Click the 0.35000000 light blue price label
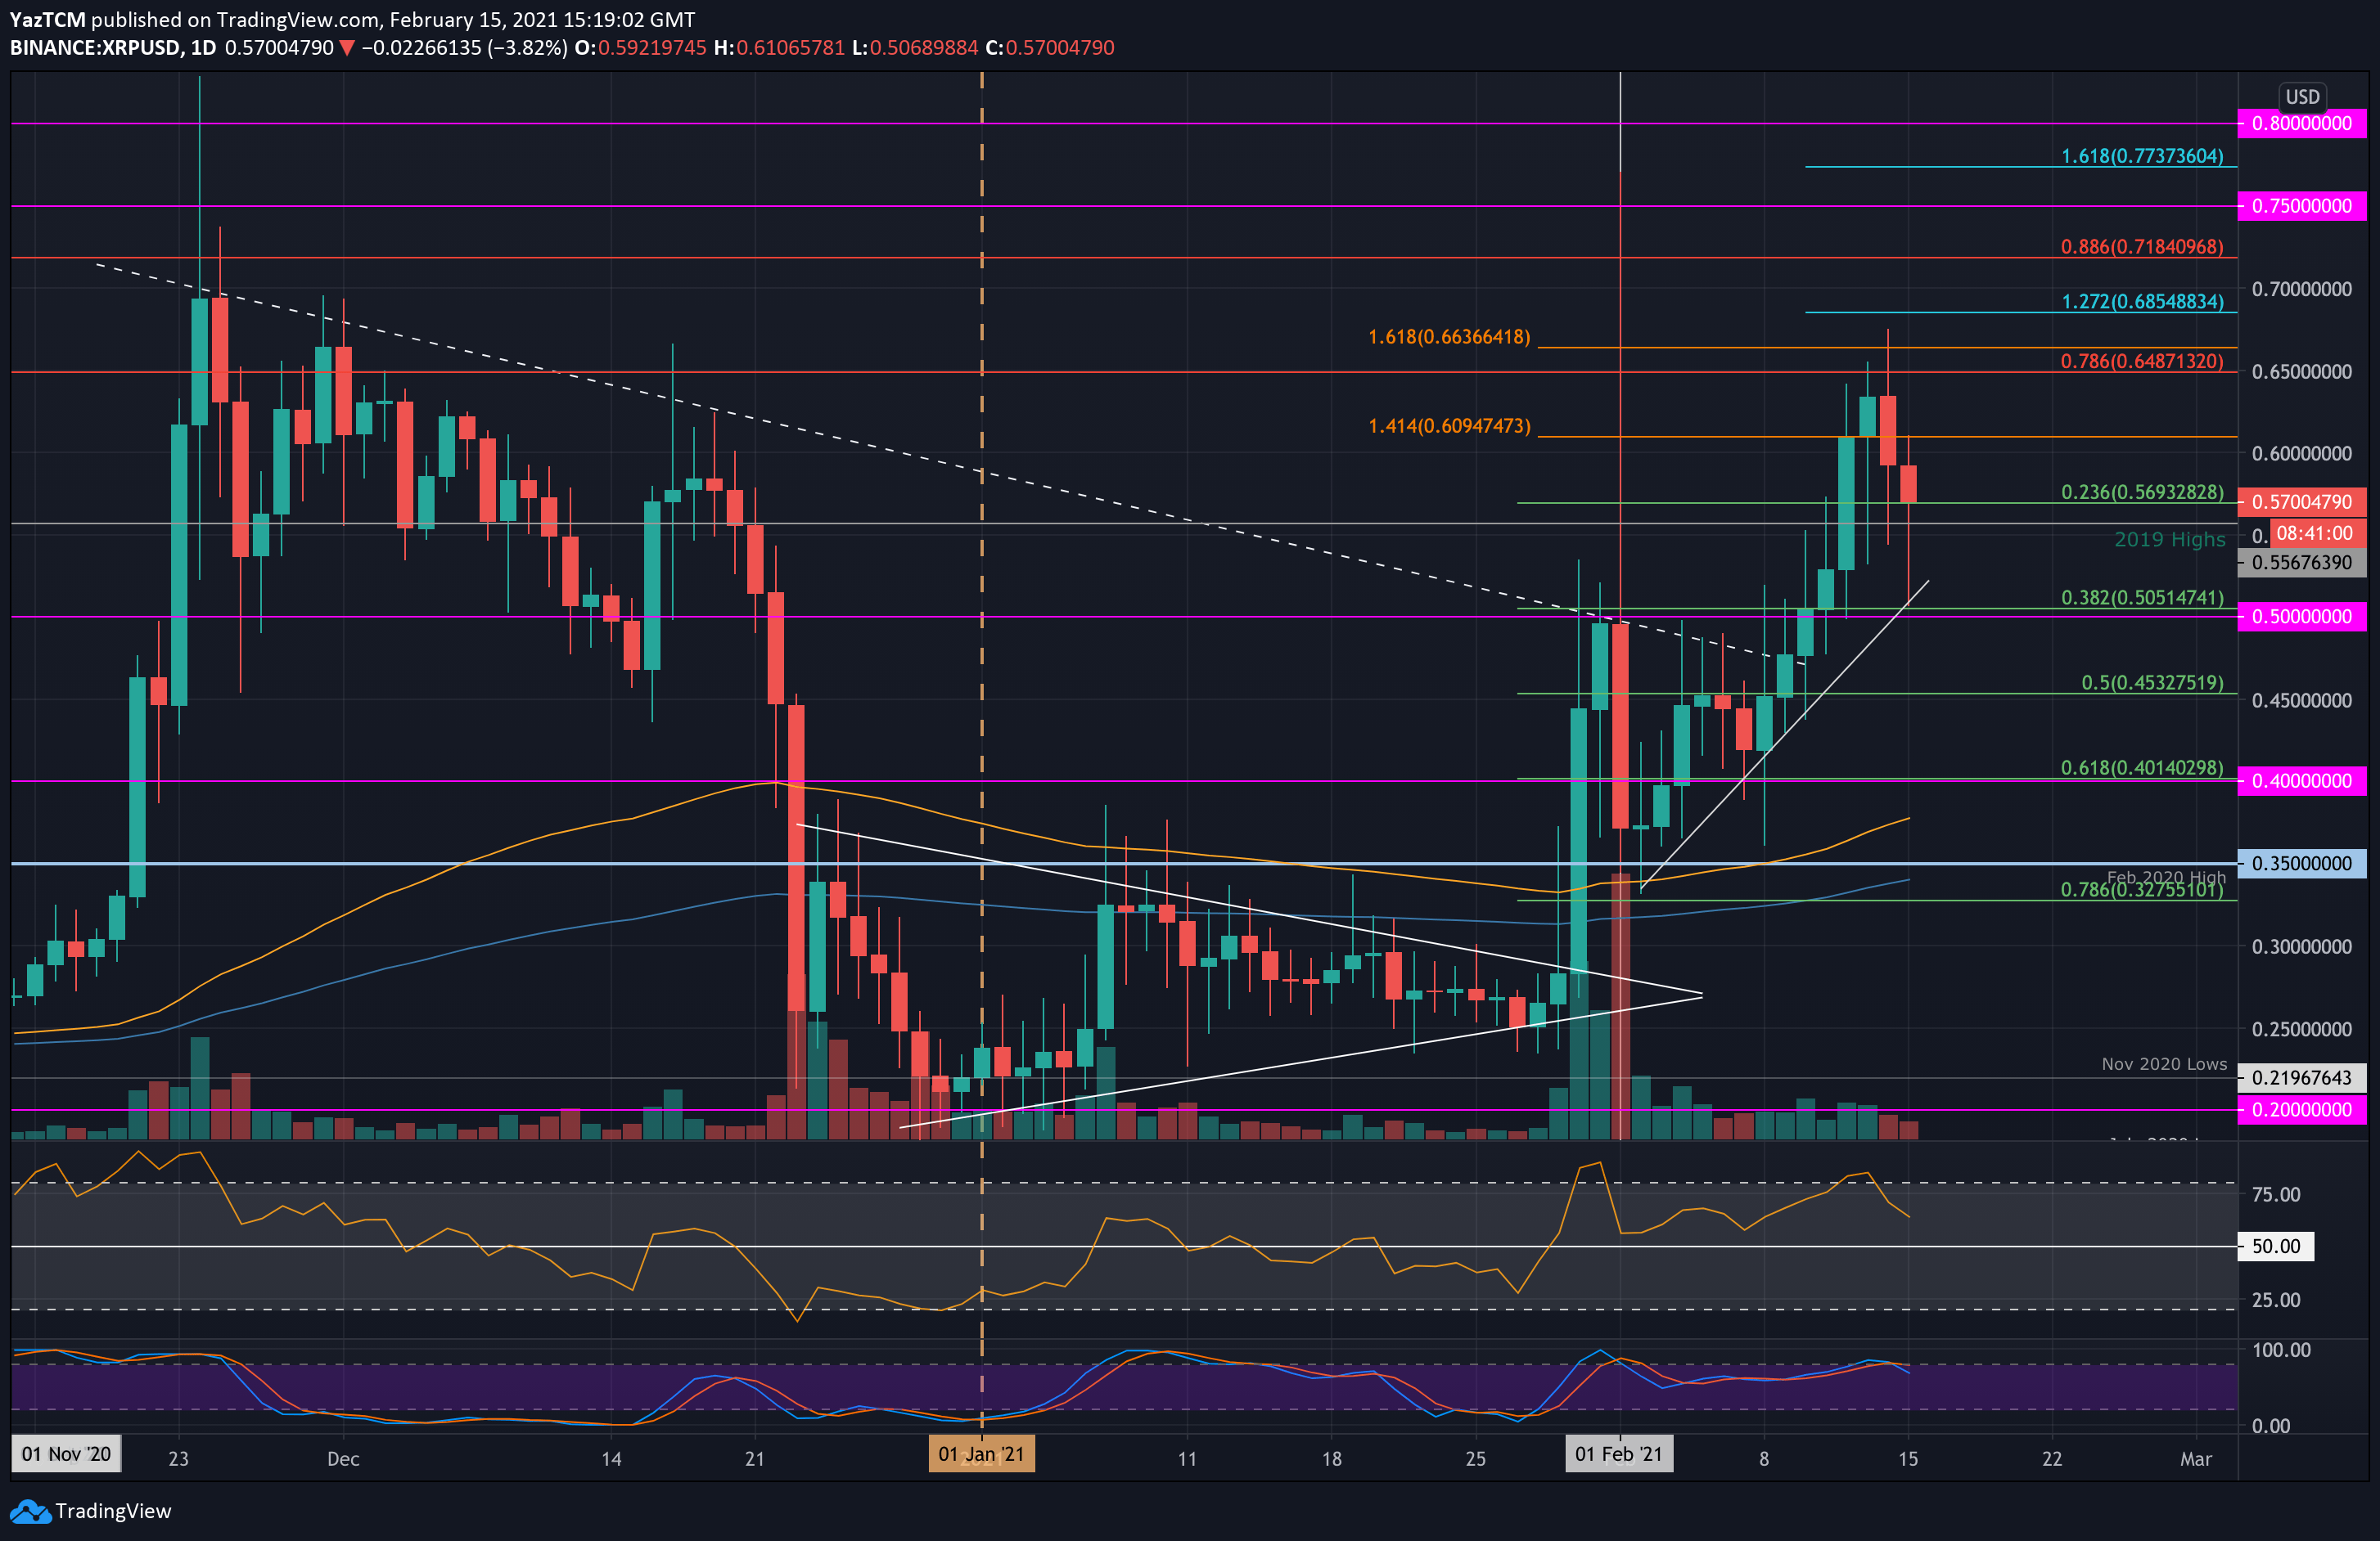2380x1541 pixels. tap(2301, 864)
